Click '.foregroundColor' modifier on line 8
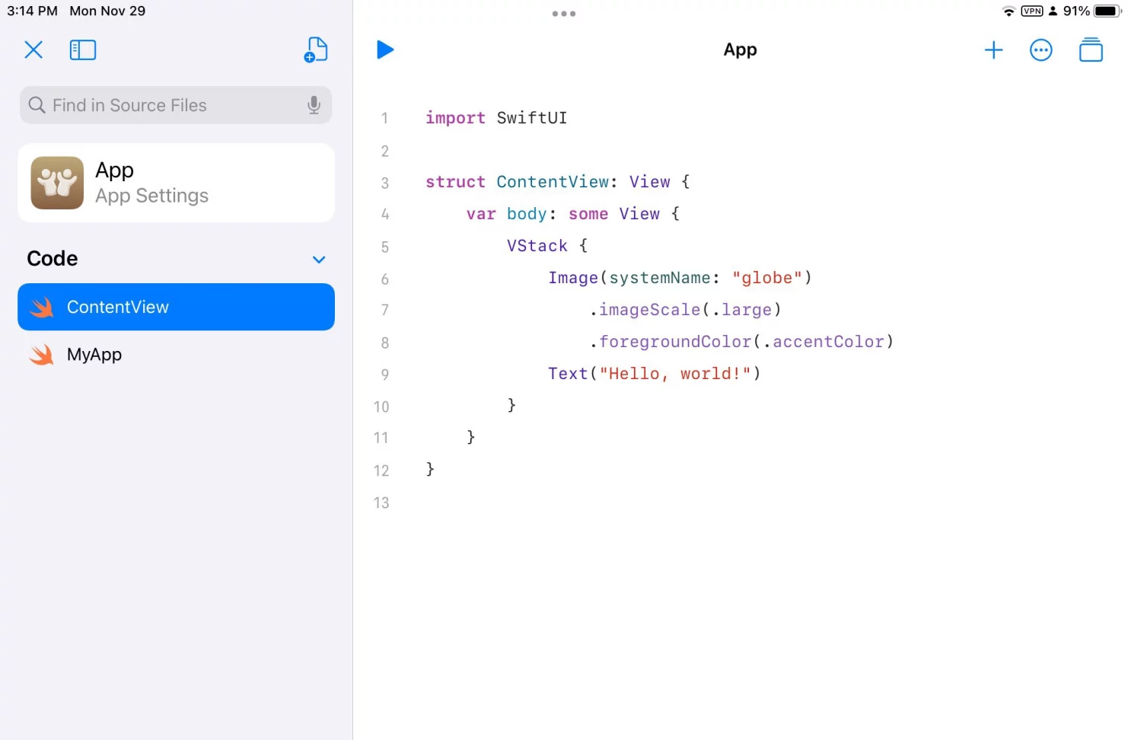This screenshot has height=740, width=1128. tap(671, 342)
